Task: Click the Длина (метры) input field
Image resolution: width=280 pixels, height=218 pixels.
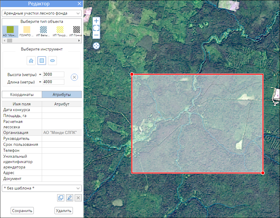Action: (x=54, y=82)
